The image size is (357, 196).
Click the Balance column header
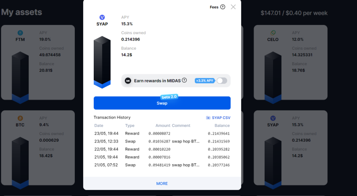pyautogui.click(x=222, y=125)
